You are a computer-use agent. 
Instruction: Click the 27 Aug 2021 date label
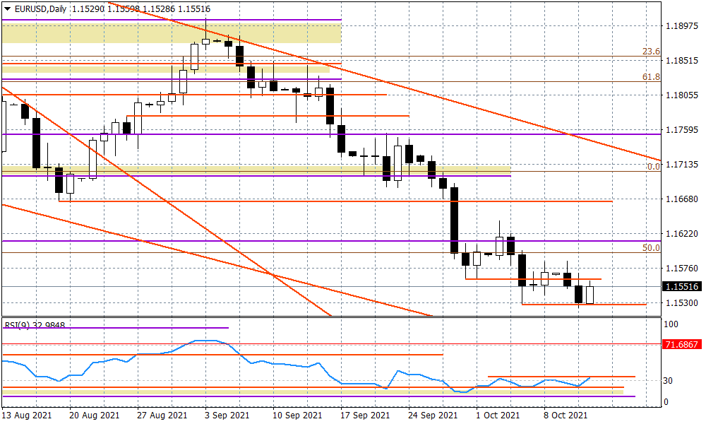tap(162, 416)
